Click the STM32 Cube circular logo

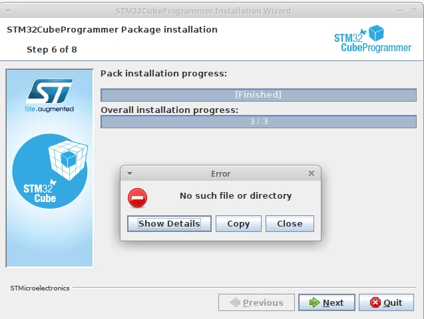[x=50, y=171]
